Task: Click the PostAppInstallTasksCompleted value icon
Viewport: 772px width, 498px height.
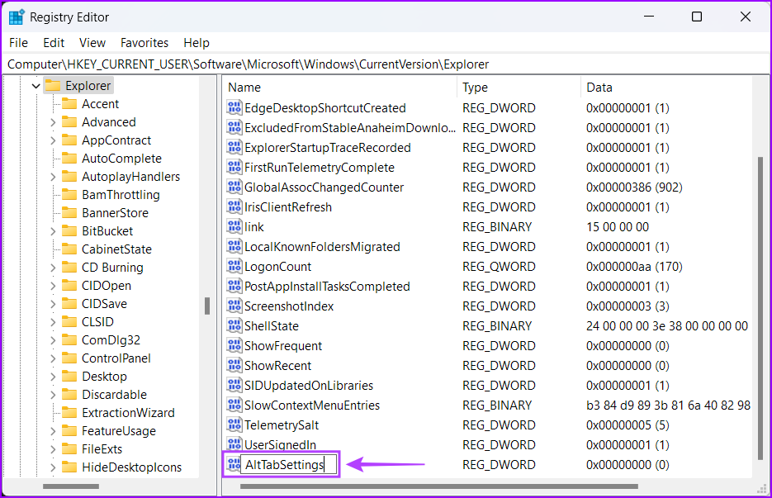Action: coord(234,286)
